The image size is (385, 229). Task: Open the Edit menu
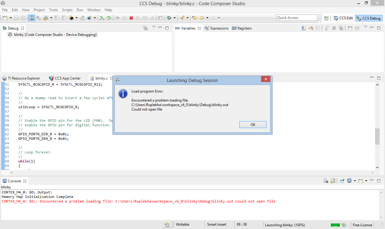pyautogui.click(x=15, y=10)
